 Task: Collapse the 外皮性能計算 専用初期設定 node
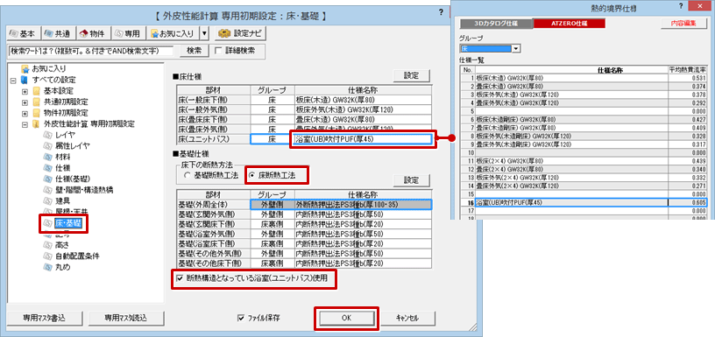pyautogui.click(x=25, y=124)
